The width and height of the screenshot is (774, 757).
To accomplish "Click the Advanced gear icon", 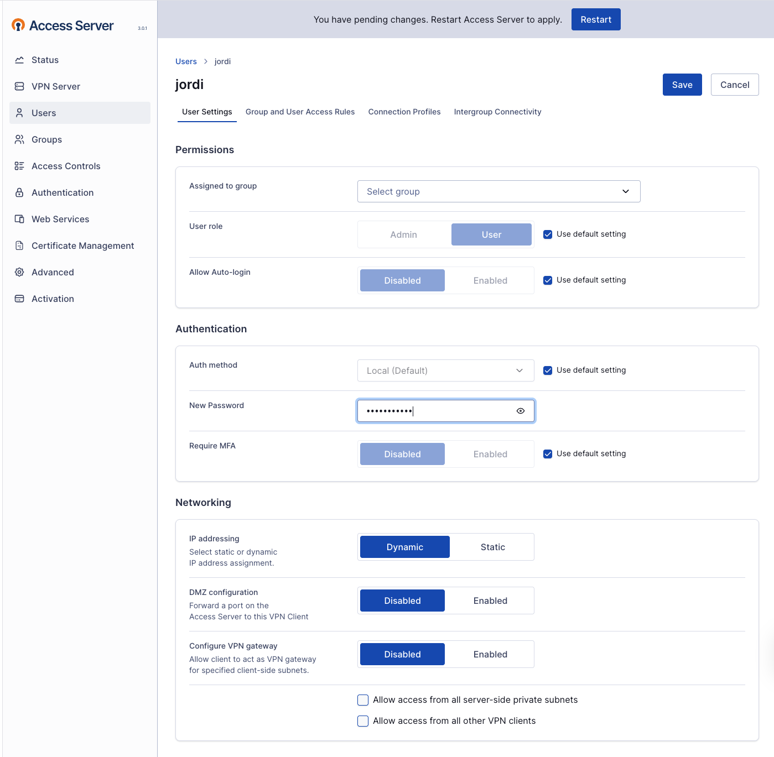I will click(19, 272).
